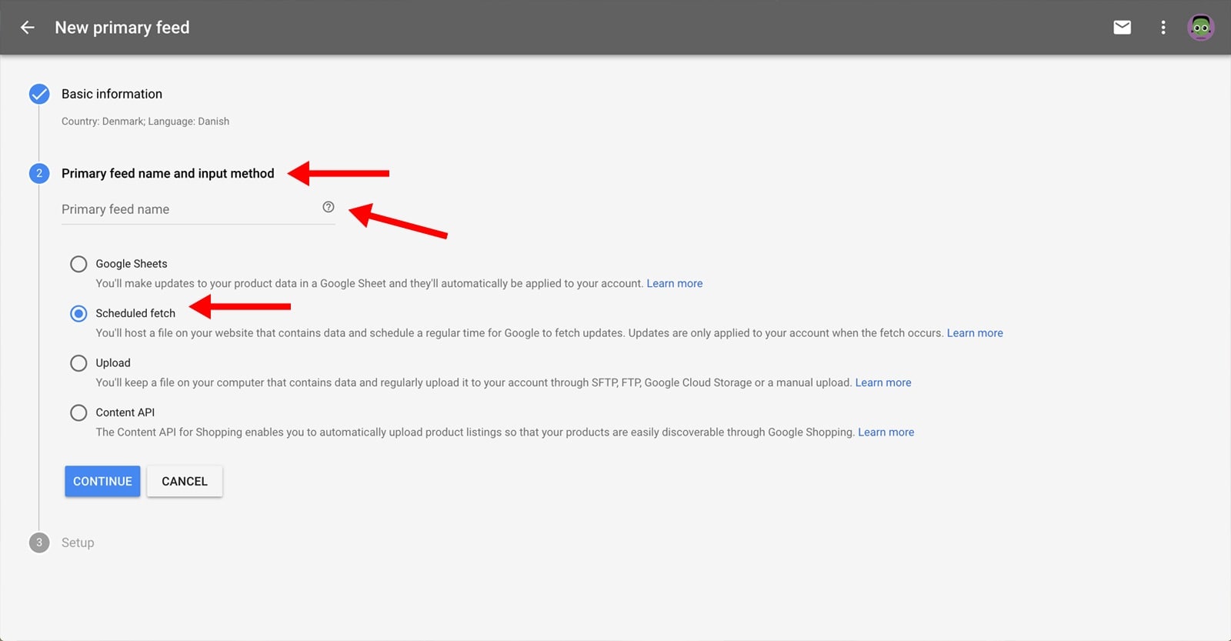The height and width of the screenshot is (641, 1231).
Task: Open the user account avatar
Action: 1201,28
